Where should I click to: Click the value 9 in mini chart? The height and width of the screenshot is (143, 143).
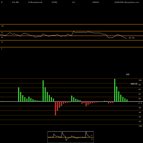click(92, 136)
